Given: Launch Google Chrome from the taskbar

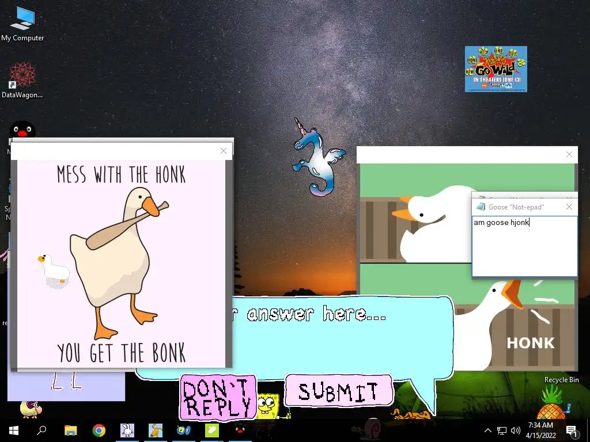Looking at the screenshot, I should coord(99,430).
